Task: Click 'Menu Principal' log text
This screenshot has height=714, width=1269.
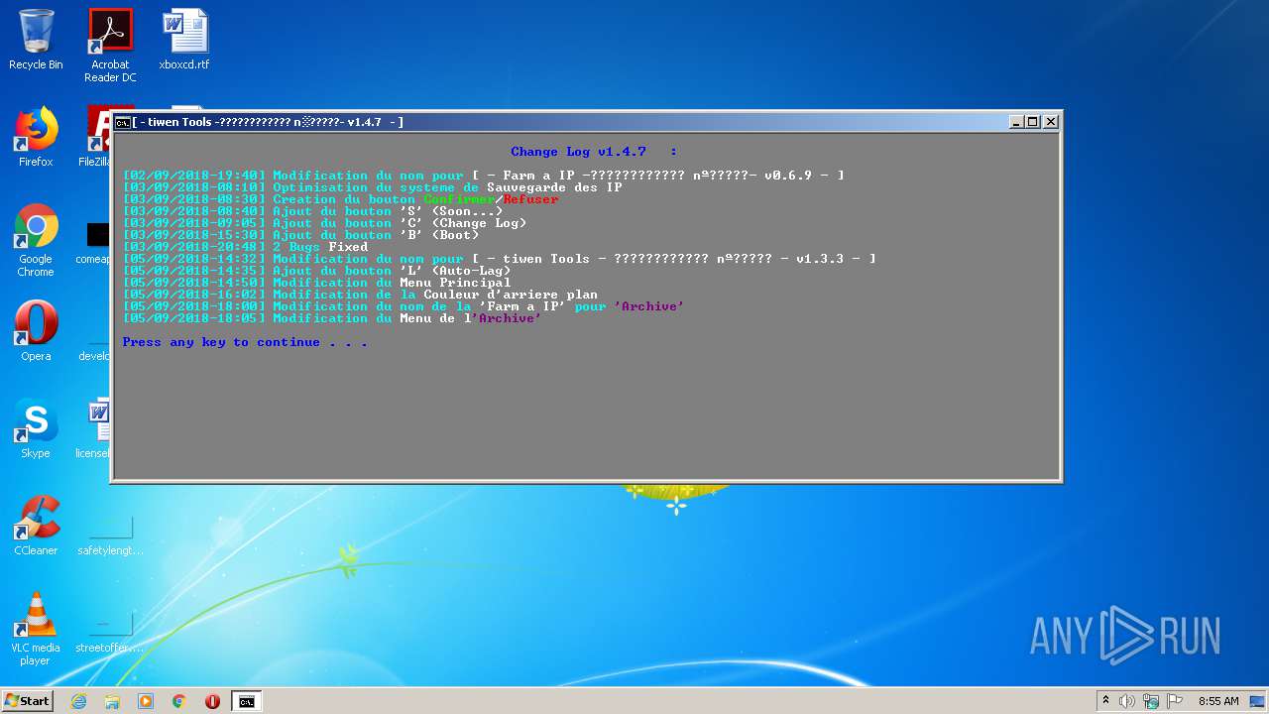Action: click(455, 283)
